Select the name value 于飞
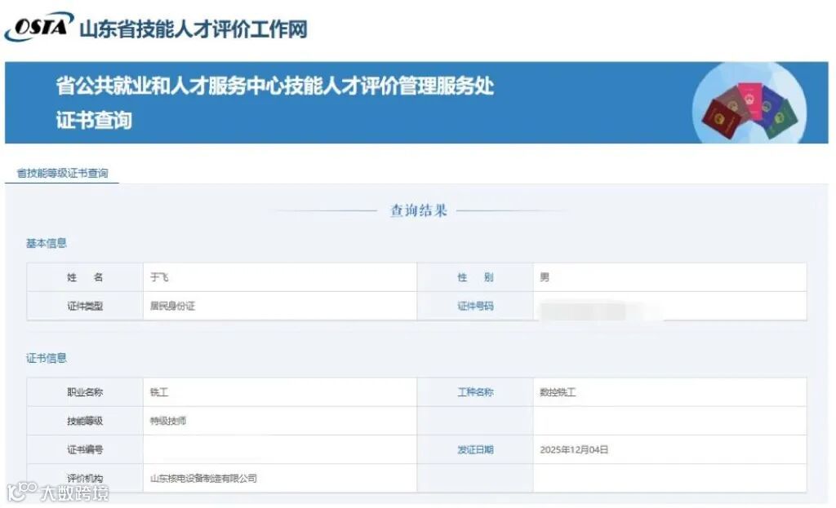This screenshot has height=508, width=836. 159,277
